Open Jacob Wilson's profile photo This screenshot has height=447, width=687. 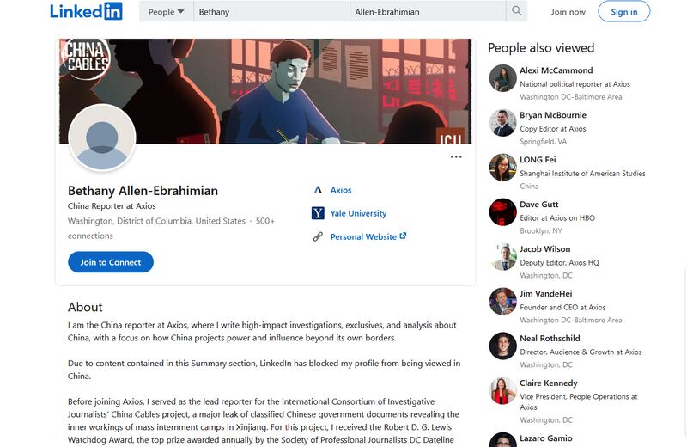[503, 257]
